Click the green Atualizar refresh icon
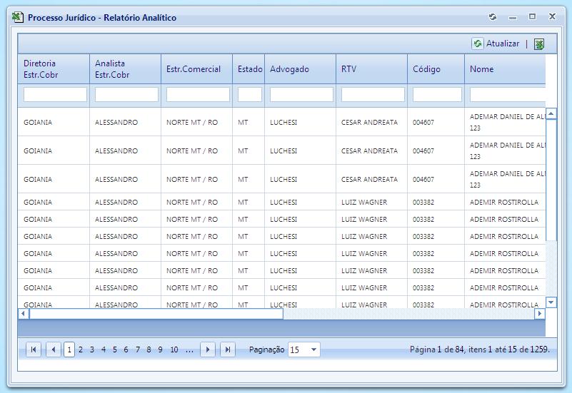This screenshot has height=393, width=572. pyautogui.click(x=477, y=44)
